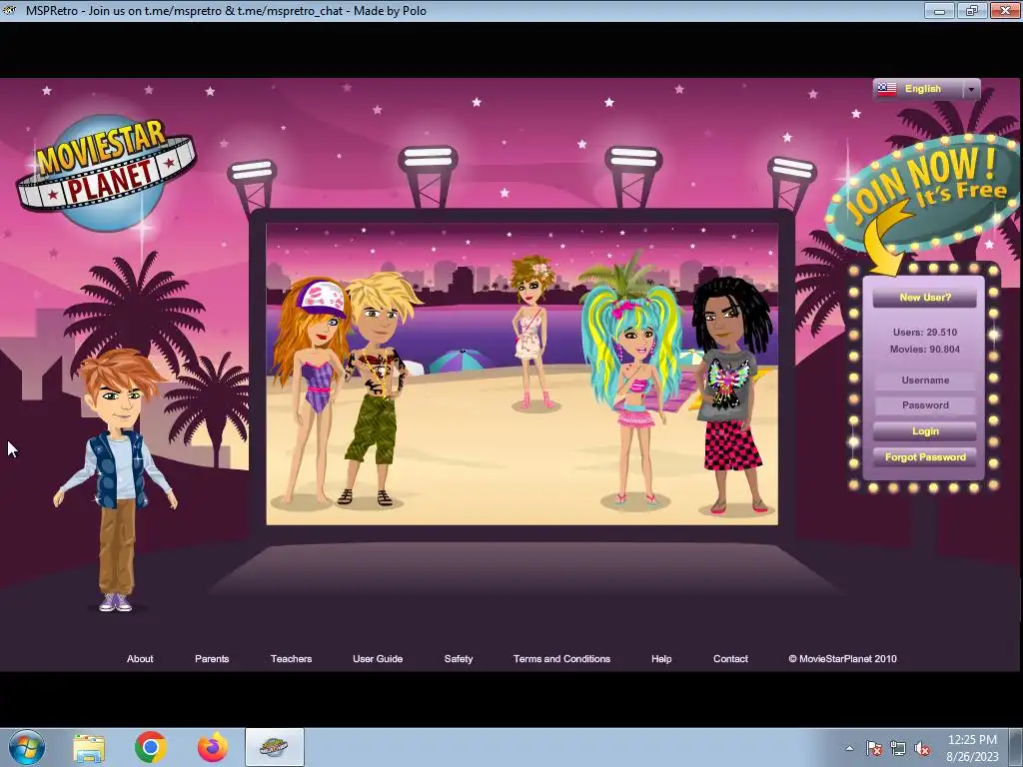
Task: Click the blond boy avatar in green shorts
Action: coord(380,389)
